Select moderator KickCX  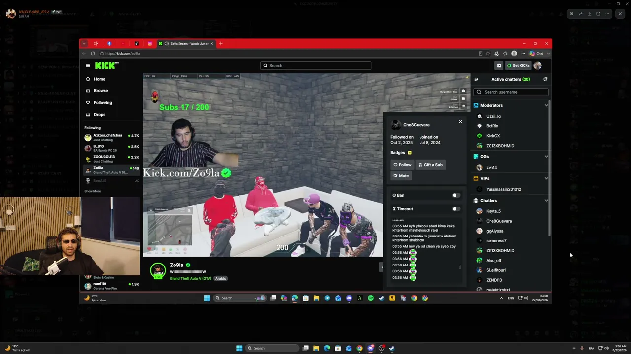(x=492, y=136)
